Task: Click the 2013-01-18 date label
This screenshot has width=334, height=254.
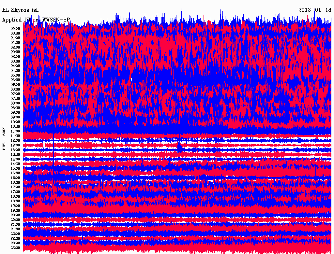Action: pos(315,10)
